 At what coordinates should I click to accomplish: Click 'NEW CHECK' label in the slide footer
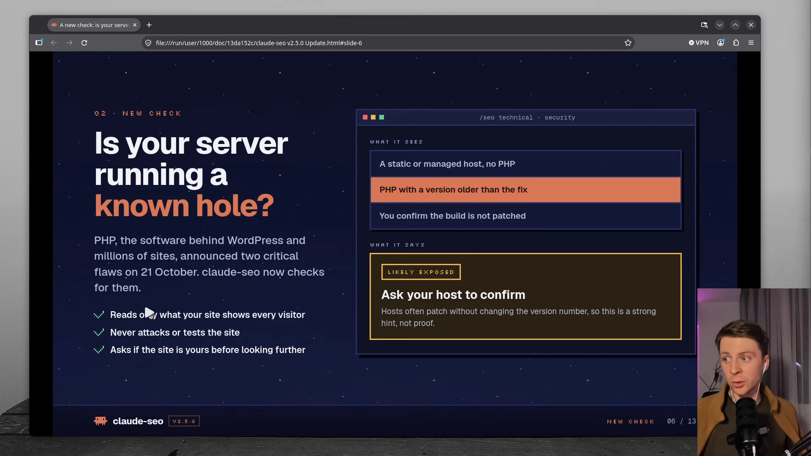click(630, 421)
